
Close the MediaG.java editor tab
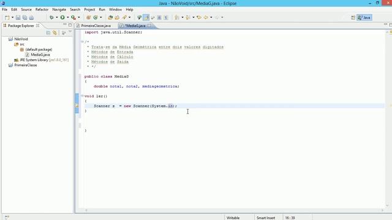[149, 26]
